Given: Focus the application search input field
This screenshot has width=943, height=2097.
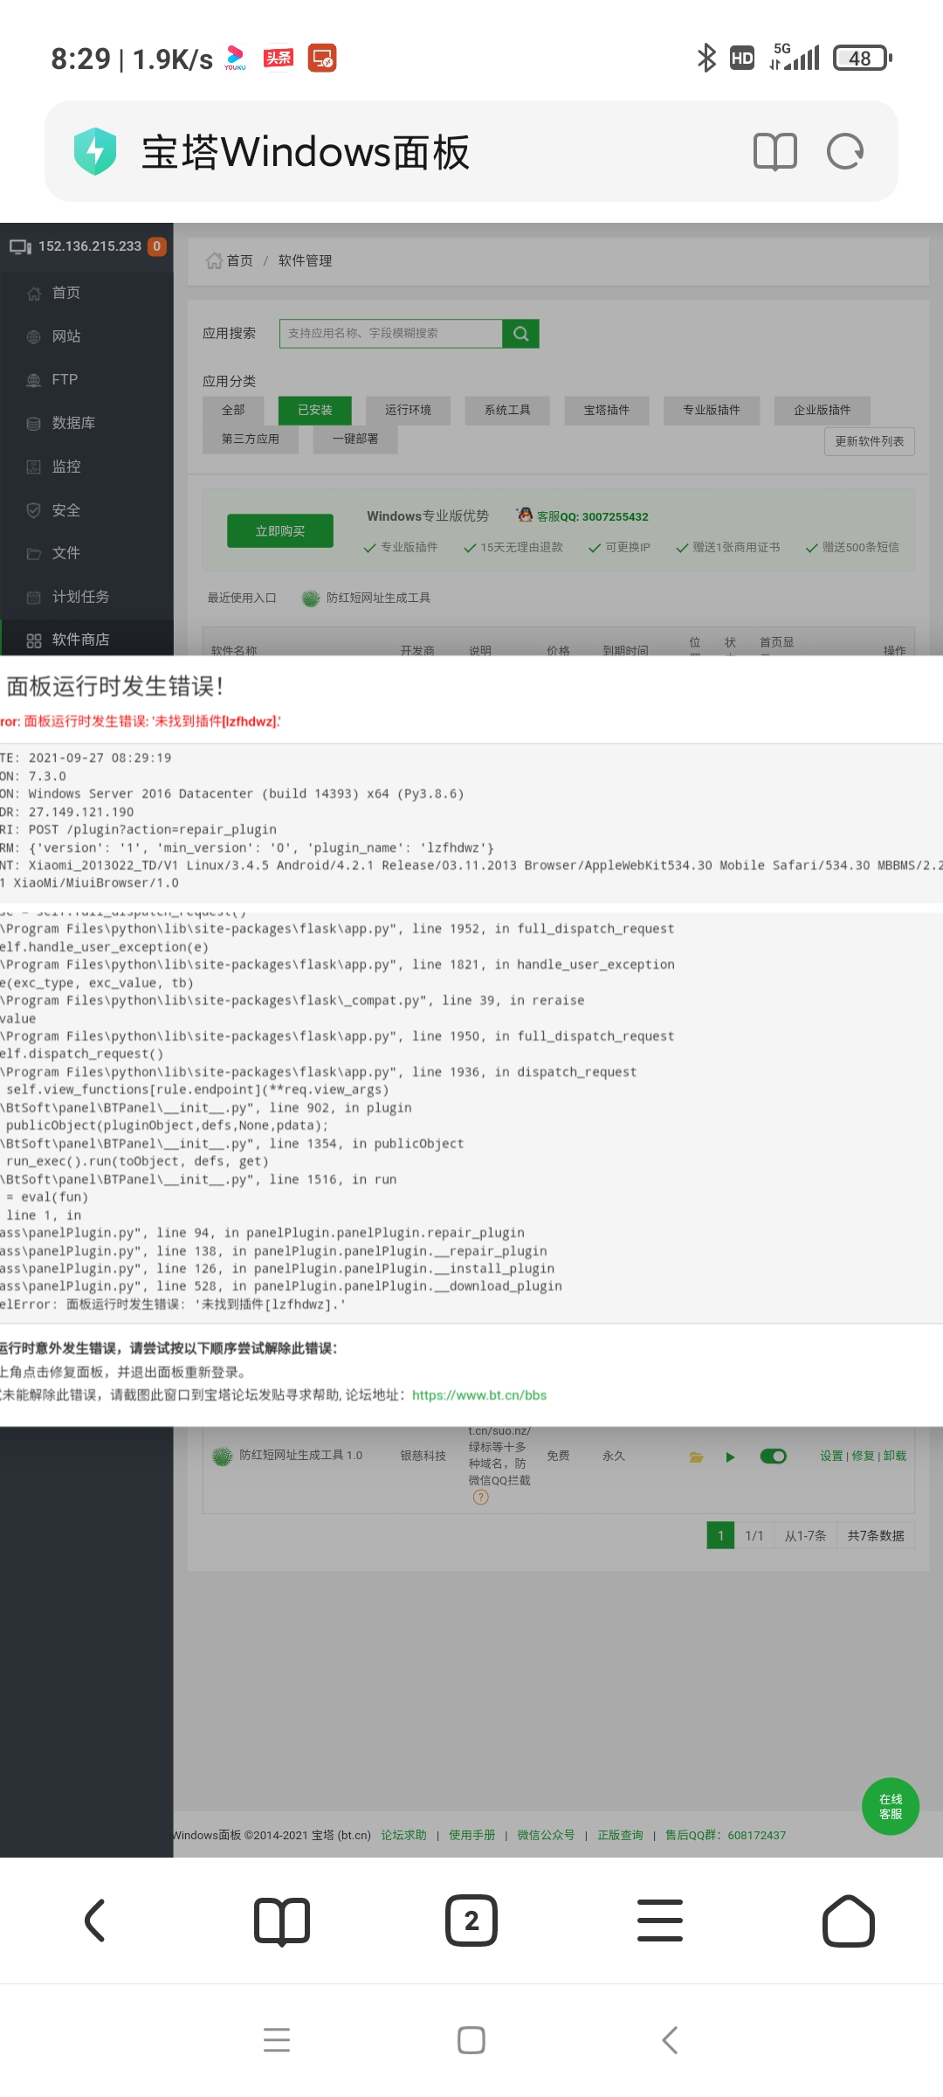Looking at the screenshot, I should coord(391,333).
